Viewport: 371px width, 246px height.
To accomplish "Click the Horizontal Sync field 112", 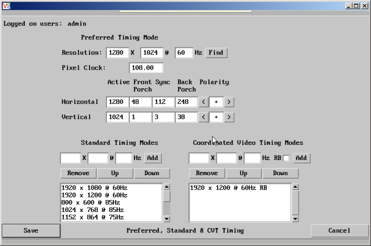I will click(163, 102).
